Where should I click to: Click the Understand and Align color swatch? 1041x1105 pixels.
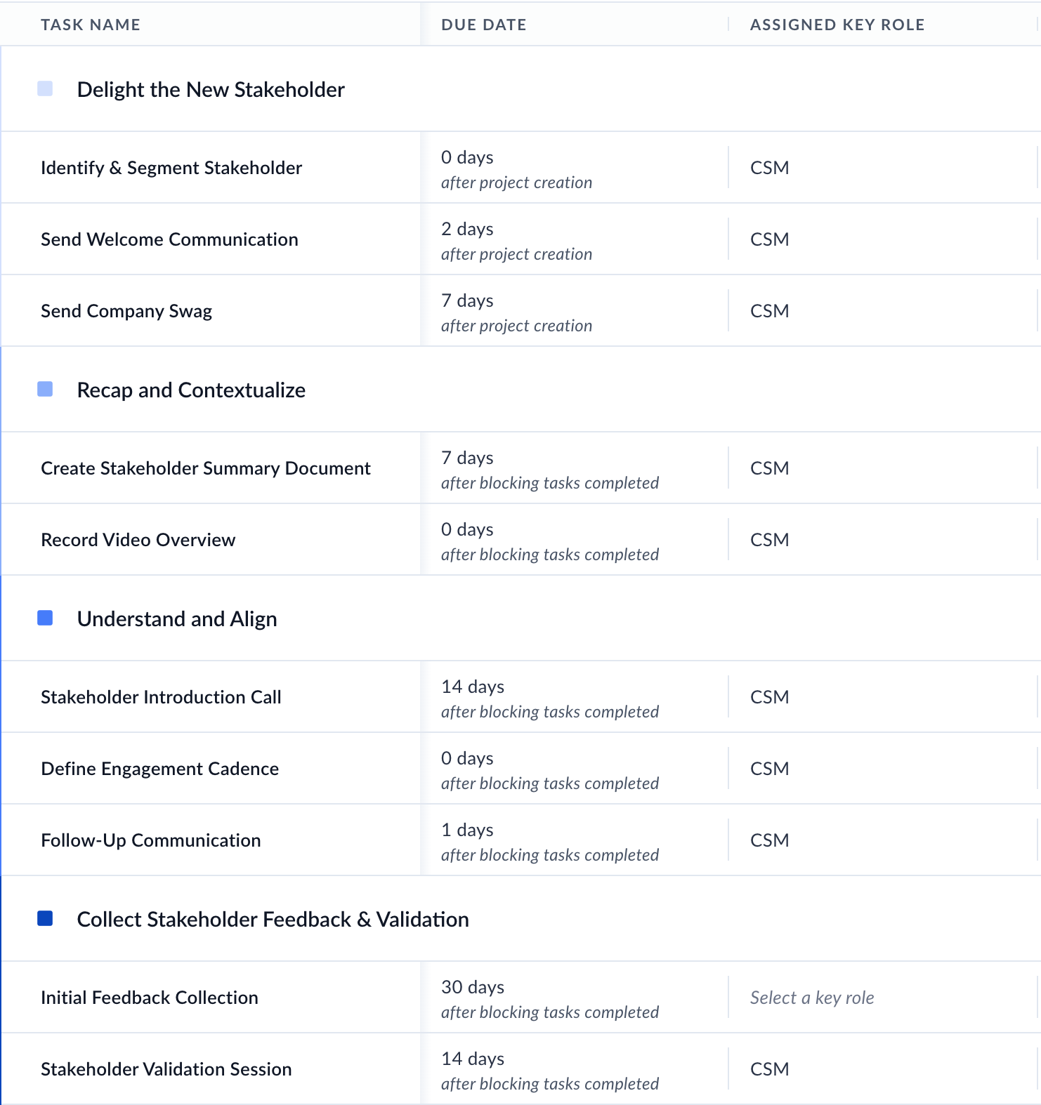click(45, 618)
